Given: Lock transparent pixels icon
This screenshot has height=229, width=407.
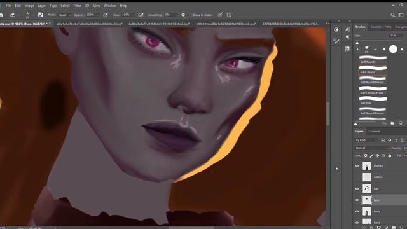Looking at the screenshot, I should (365, 156).
